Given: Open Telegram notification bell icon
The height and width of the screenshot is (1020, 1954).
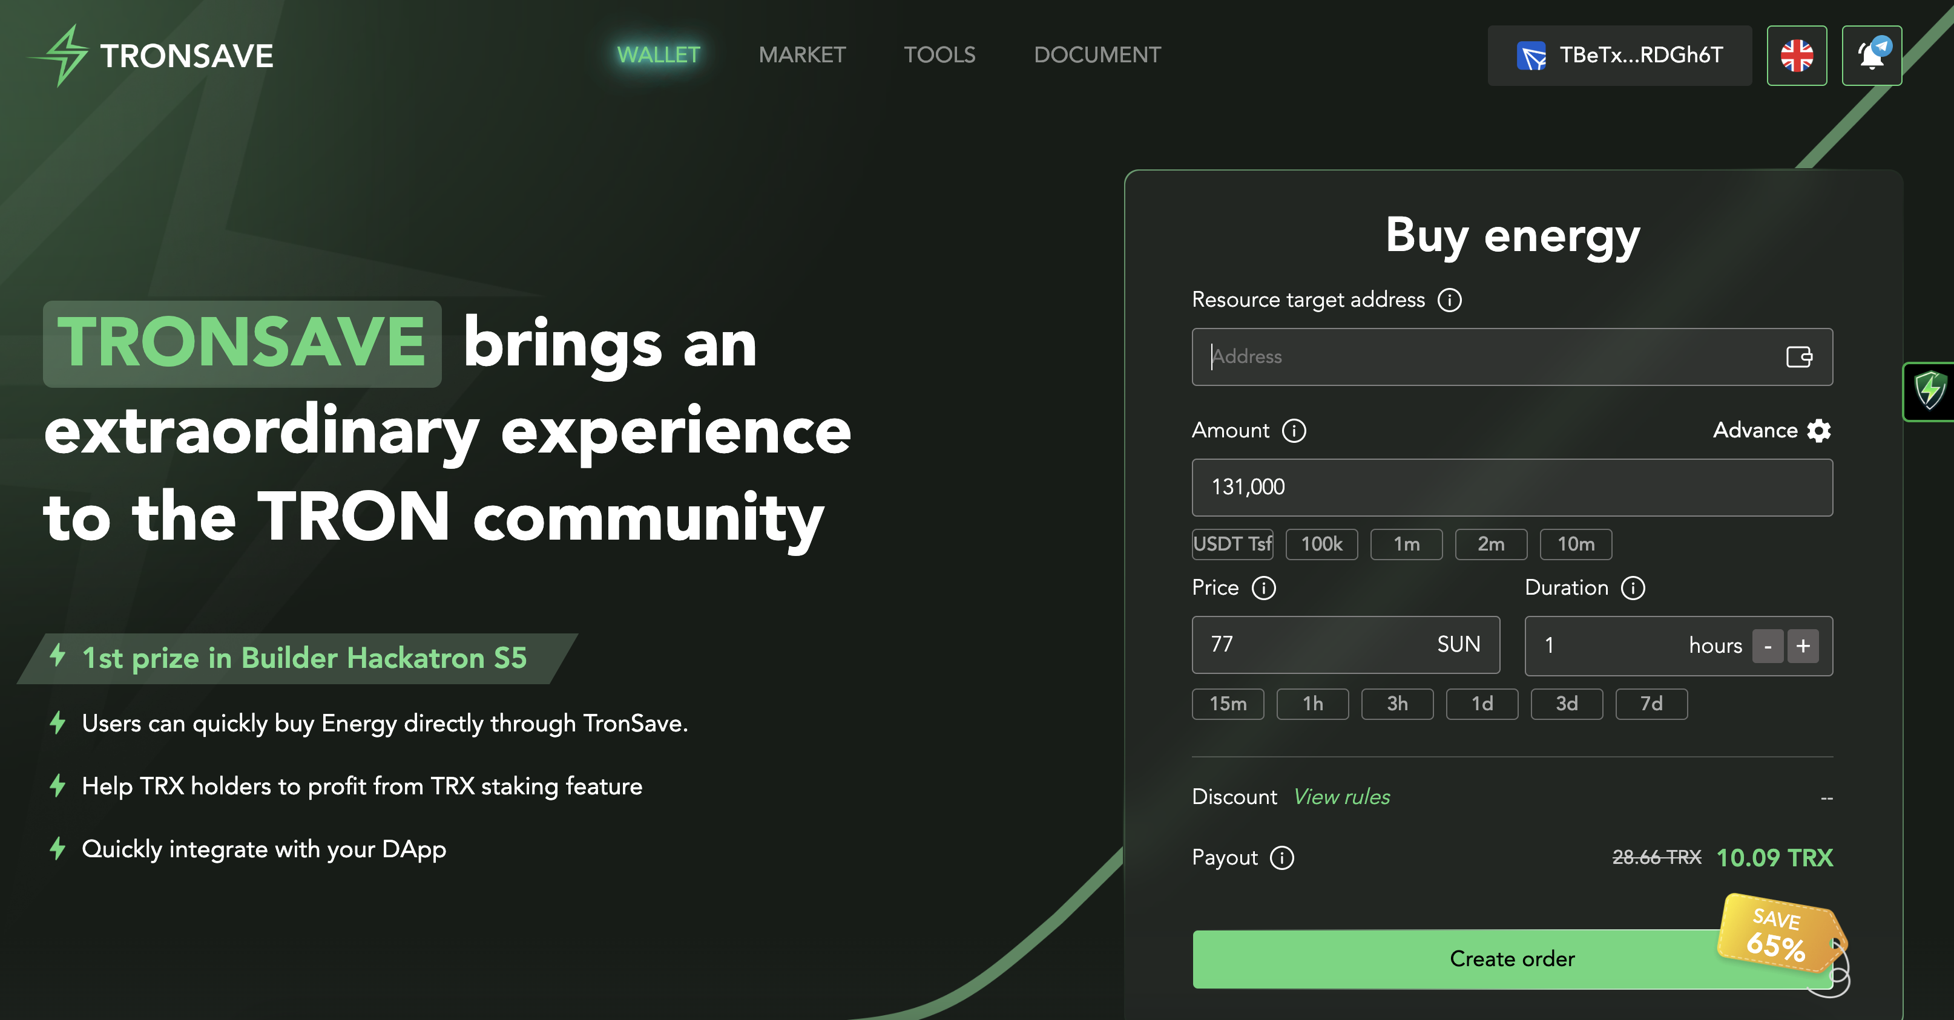Looking at the screenshot, I should click(x=1871, y=56).
